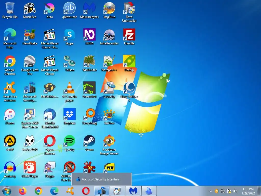Open the volume speaker tray icon
The width and height of the screenshot is (261, 196).
(235, 191)
